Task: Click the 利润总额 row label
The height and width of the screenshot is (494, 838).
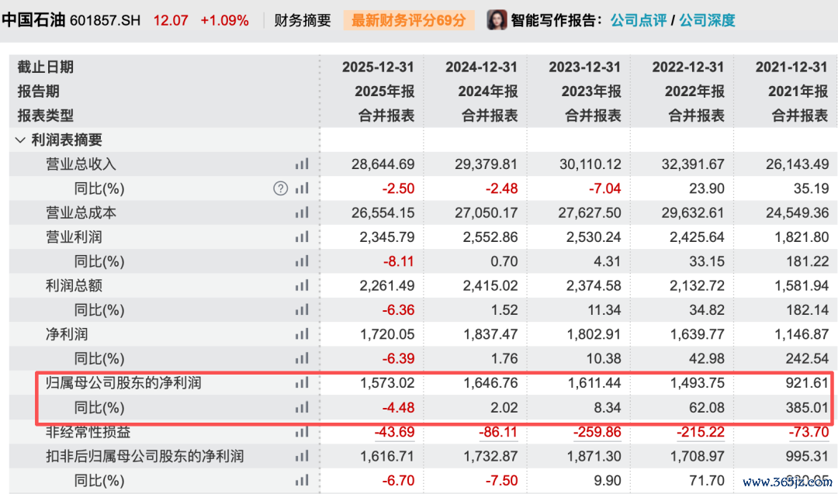Action: [74, 285]
